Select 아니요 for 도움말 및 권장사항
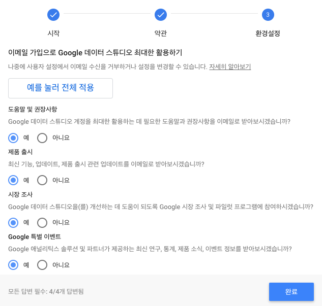This screenshot has width=322, height=306. coord(42,138)
